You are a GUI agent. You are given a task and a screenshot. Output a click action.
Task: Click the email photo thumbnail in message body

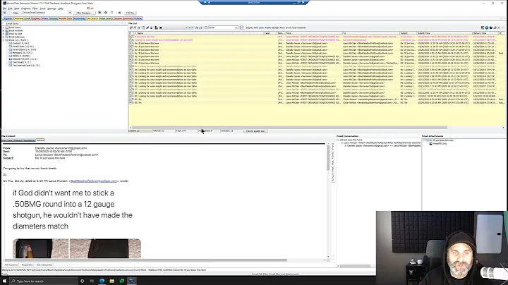tap(77, 248)
